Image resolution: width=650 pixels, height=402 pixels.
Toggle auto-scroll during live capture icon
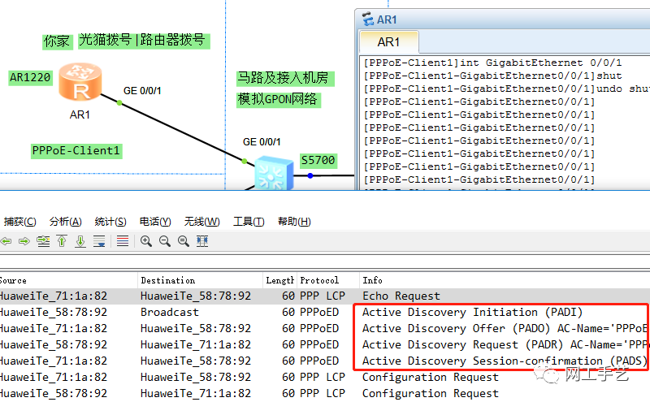(99, 241)
